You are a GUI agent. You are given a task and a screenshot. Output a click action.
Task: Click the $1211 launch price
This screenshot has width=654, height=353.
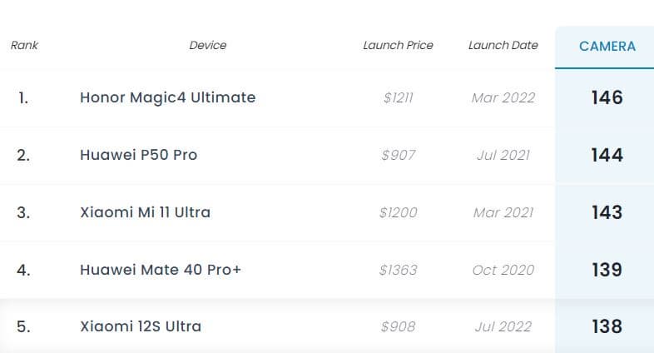[398, 98]
